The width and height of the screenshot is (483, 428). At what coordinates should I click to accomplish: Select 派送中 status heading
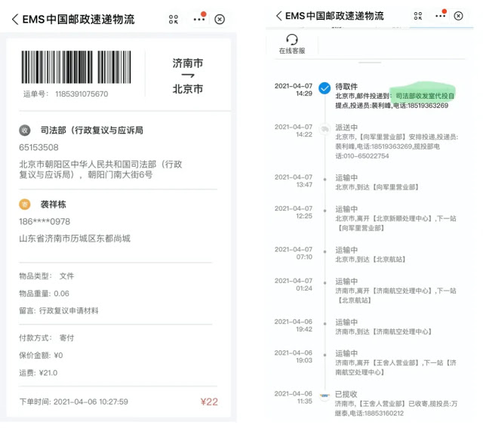pos(346,128)
